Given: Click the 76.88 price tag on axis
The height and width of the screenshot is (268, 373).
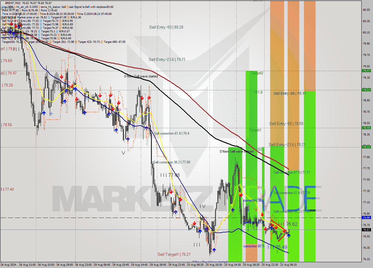Looking at the screenshot, I should [366, 217].
